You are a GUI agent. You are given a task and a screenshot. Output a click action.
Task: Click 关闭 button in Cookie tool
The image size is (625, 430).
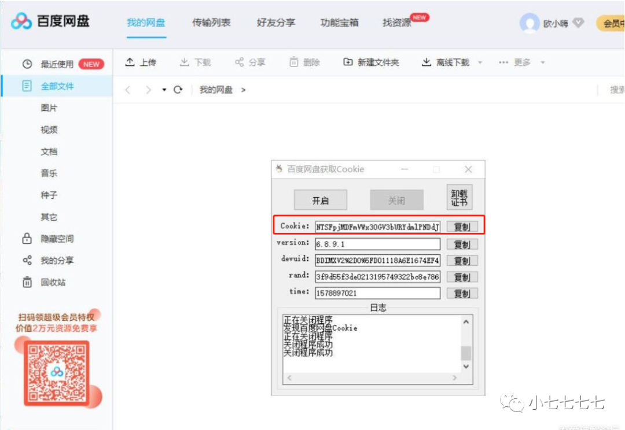pyautogui.click(x=396, y=200)
